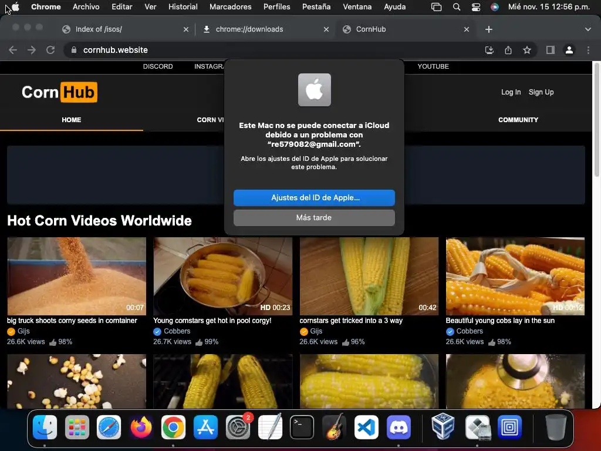Image resolution: width=601 pixels, height=451 pixels.
Task: Open the Marcadores menu
Action: pyautogui.click(x=230, y=7)
